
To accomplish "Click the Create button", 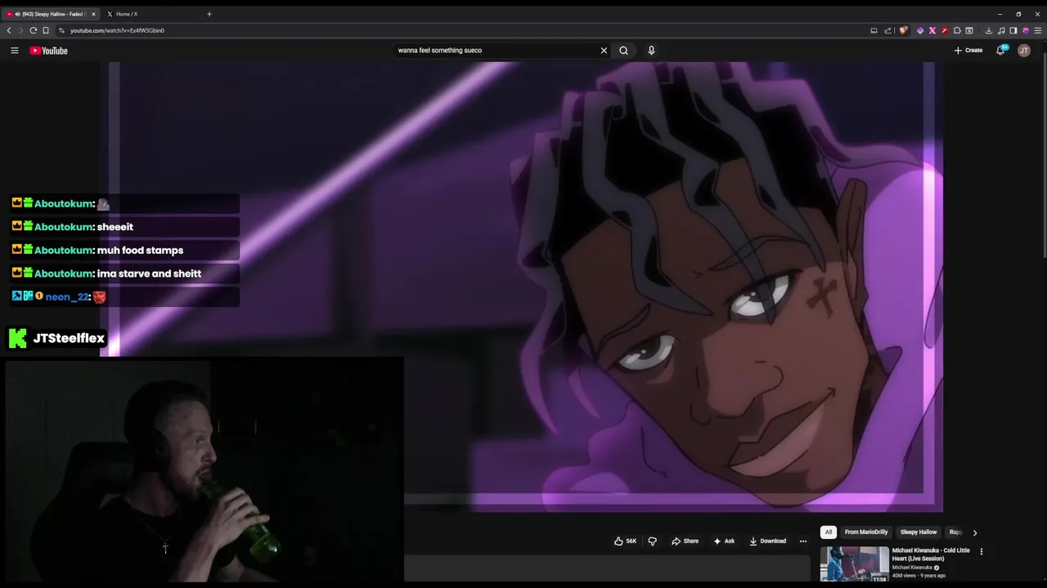I will (968, 51).
